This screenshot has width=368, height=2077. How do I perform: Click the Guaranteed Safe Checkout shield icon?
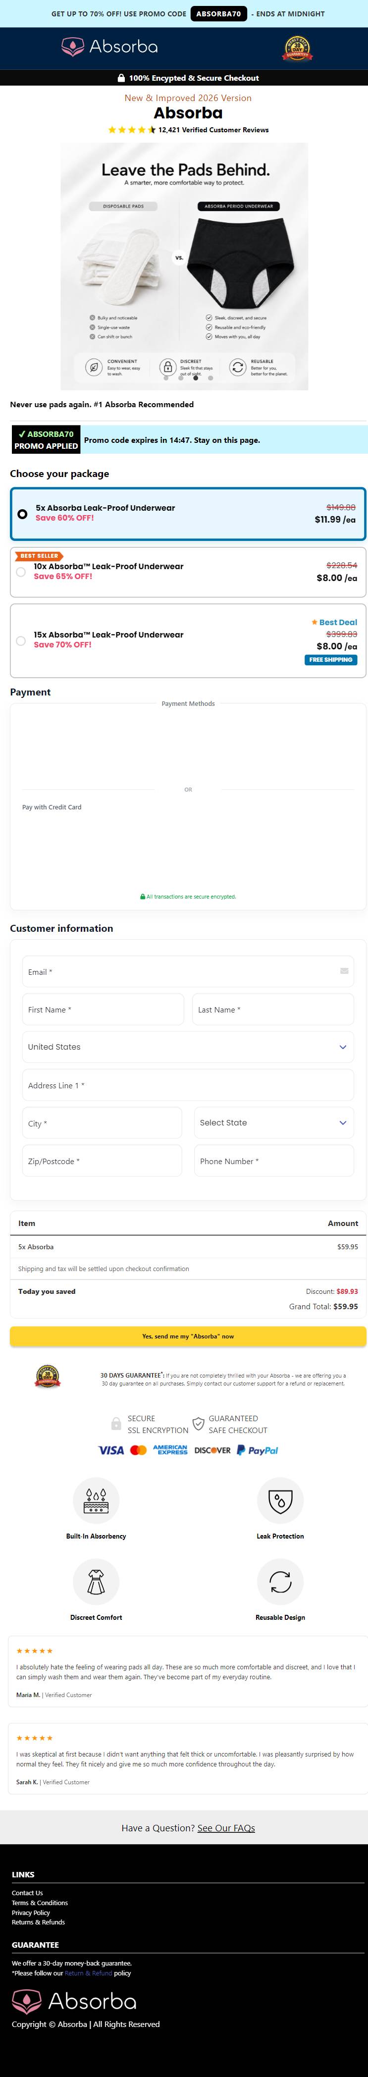click(199, 1424)
